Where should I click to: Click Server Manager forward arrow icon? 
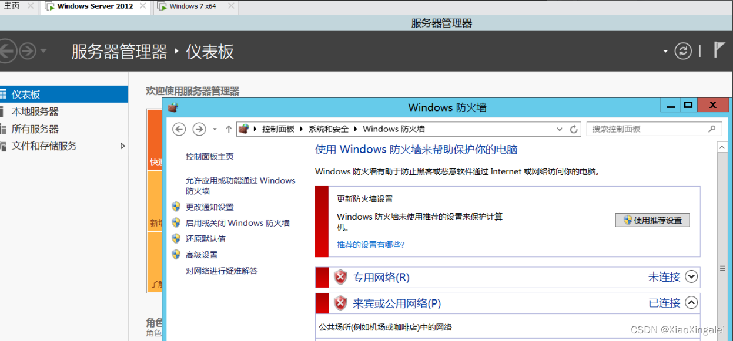[28, 51]
